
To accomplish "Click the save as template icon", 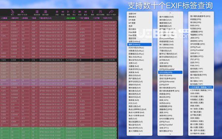I will [100, 11].
